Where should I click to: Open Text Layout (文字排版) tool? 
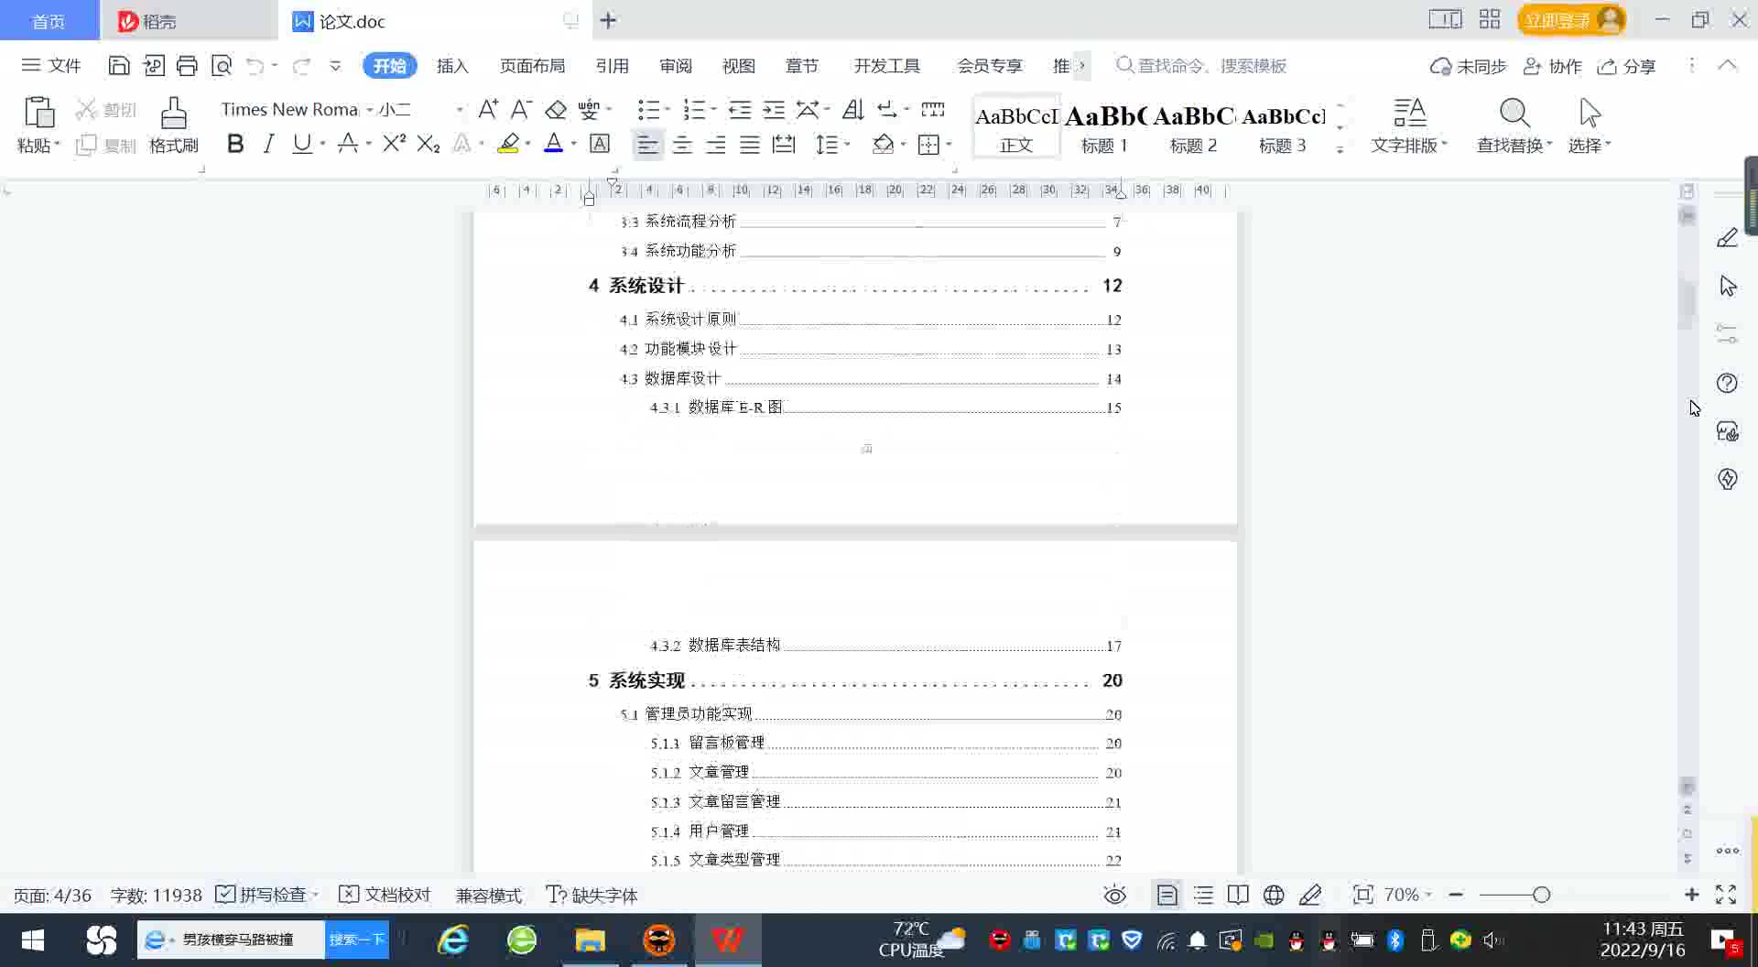click(x=1409, y=125)
